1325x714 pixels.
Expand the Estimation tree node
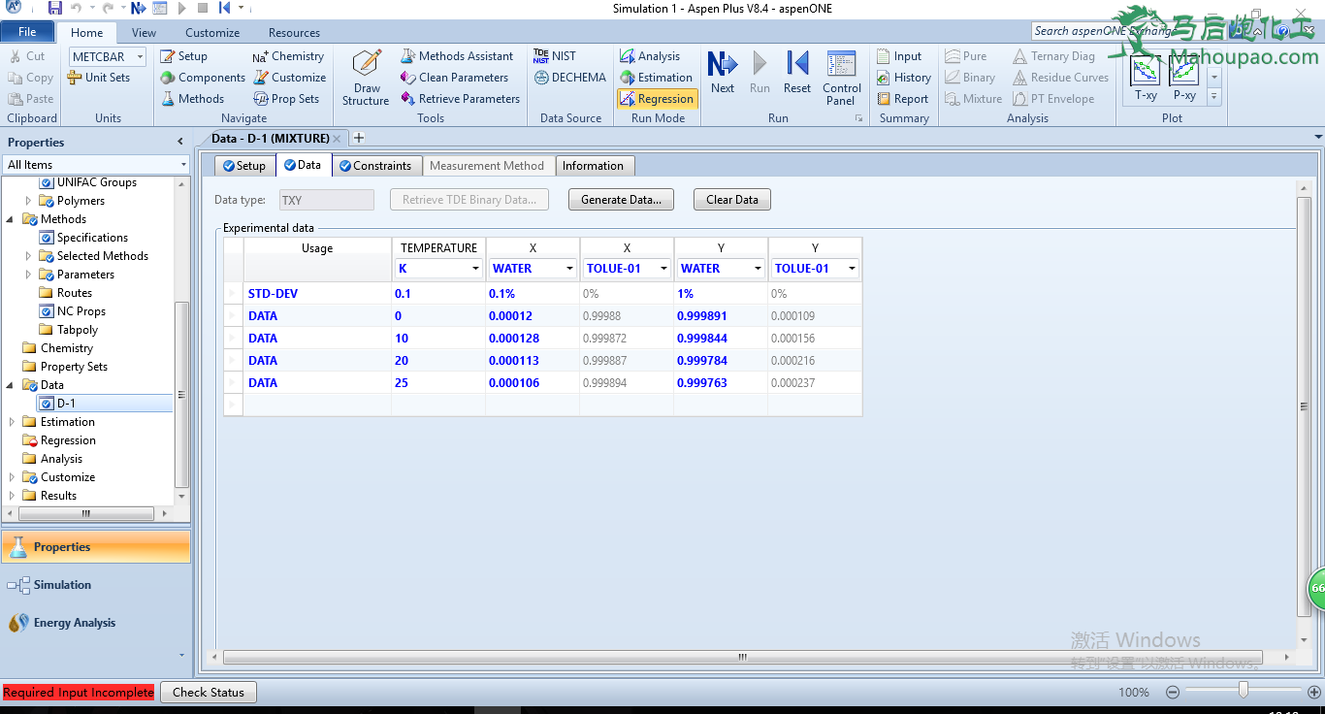coord(12,422)
